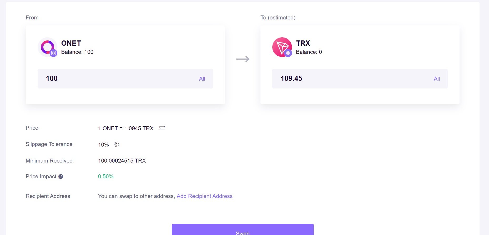Click the grid badge on TRX logo
489x235 pixels.
point(288,53)
